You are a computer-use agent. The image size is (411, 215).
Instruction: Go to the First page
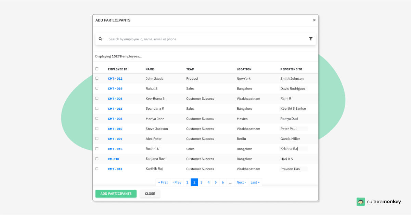pos(163,182)
